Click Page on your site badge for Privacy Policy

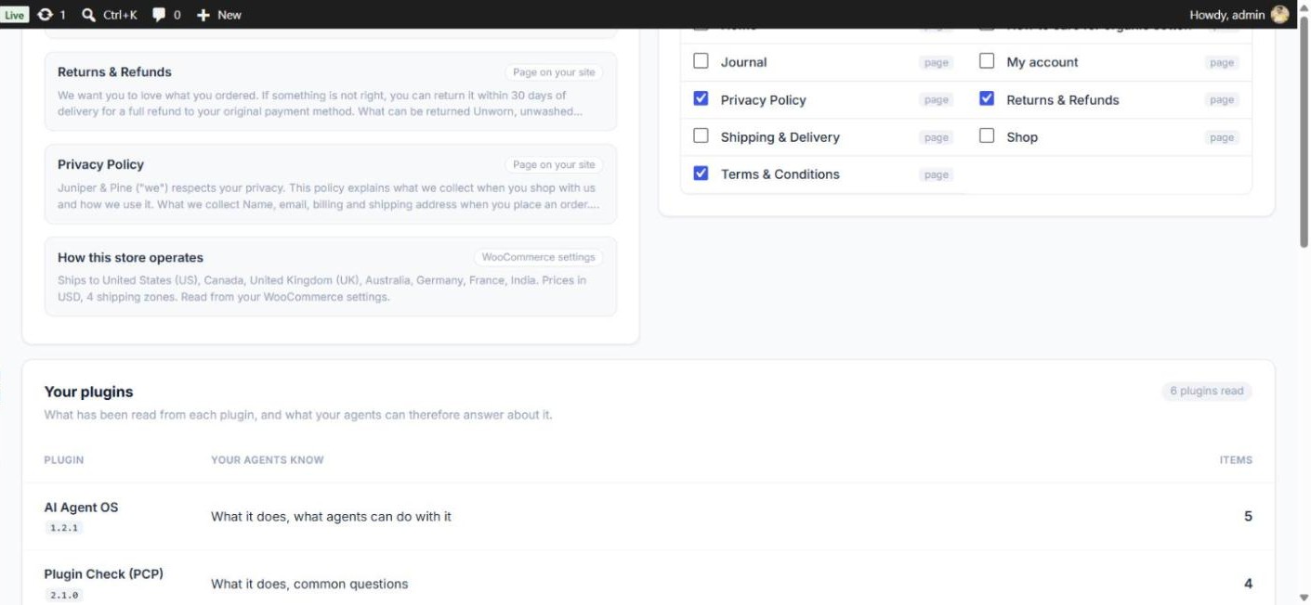coord(554,164)
